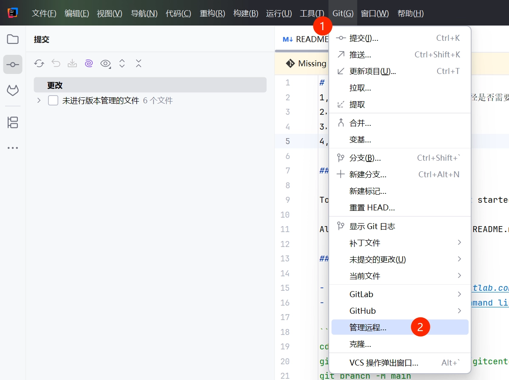
Task: Expand the GitHub submenu
Action: (x=400, y=311)
